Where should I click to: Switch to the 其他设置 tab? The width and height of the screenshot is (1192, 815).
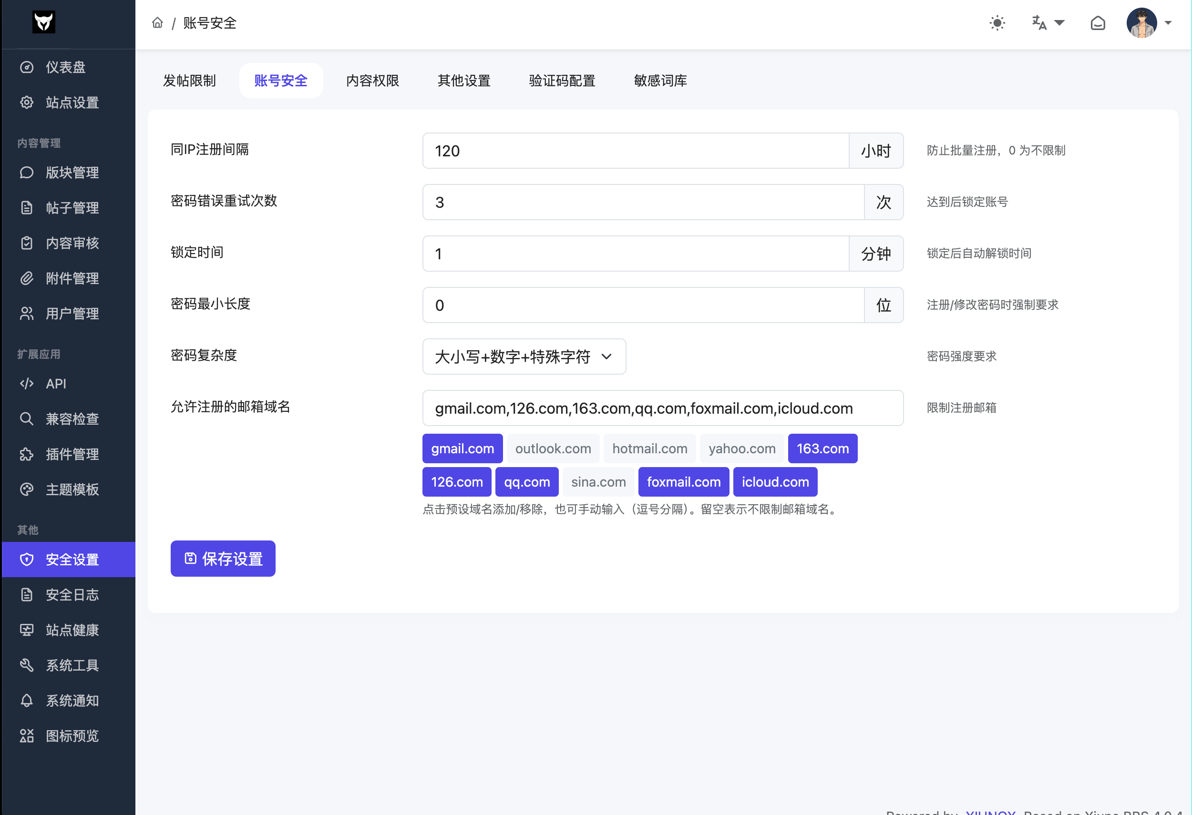point(464,81)
